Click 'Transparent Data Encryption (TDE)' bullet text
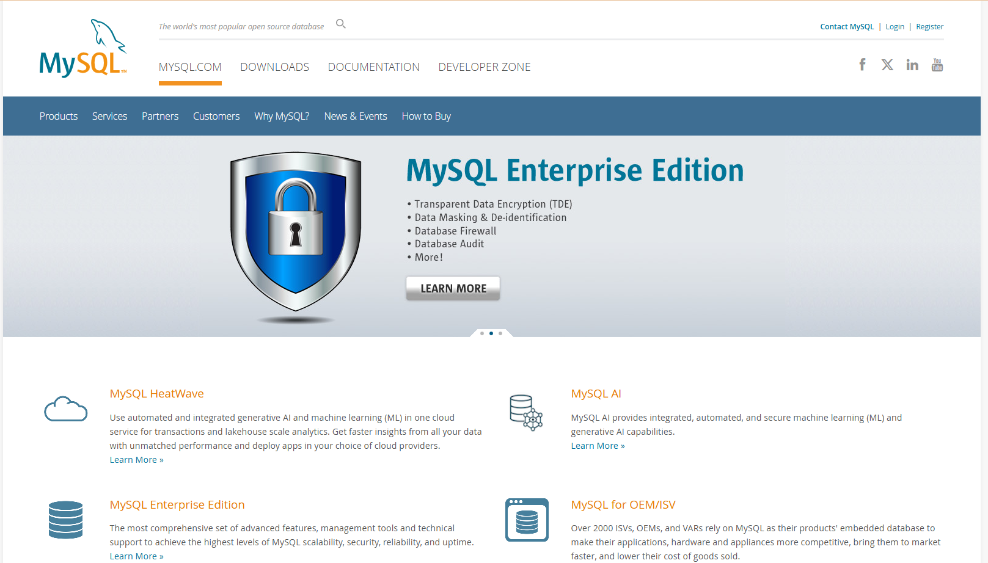 [493, 204]
